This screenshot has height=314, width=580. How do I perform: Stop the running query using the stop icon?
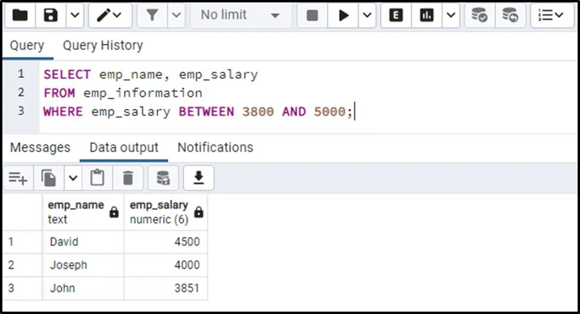312,15
